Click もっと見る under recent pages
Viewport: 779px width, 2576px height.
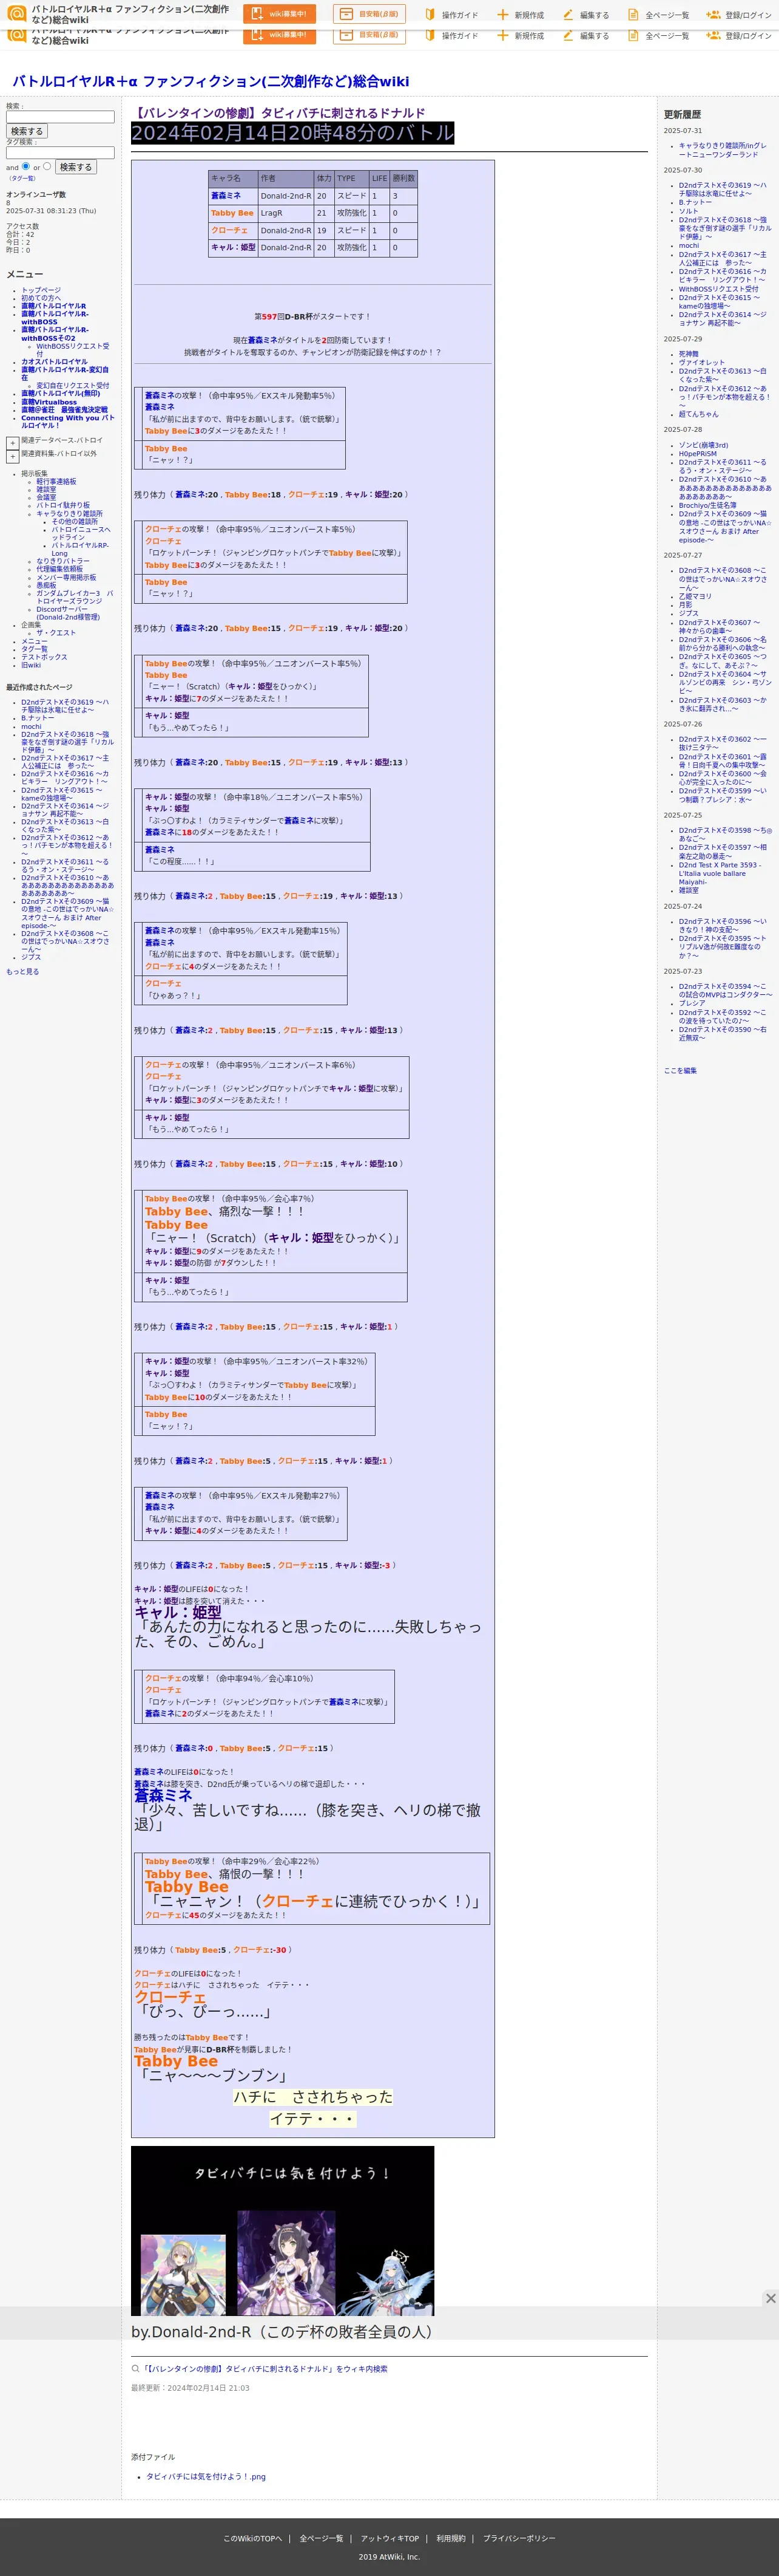[22, 971]
